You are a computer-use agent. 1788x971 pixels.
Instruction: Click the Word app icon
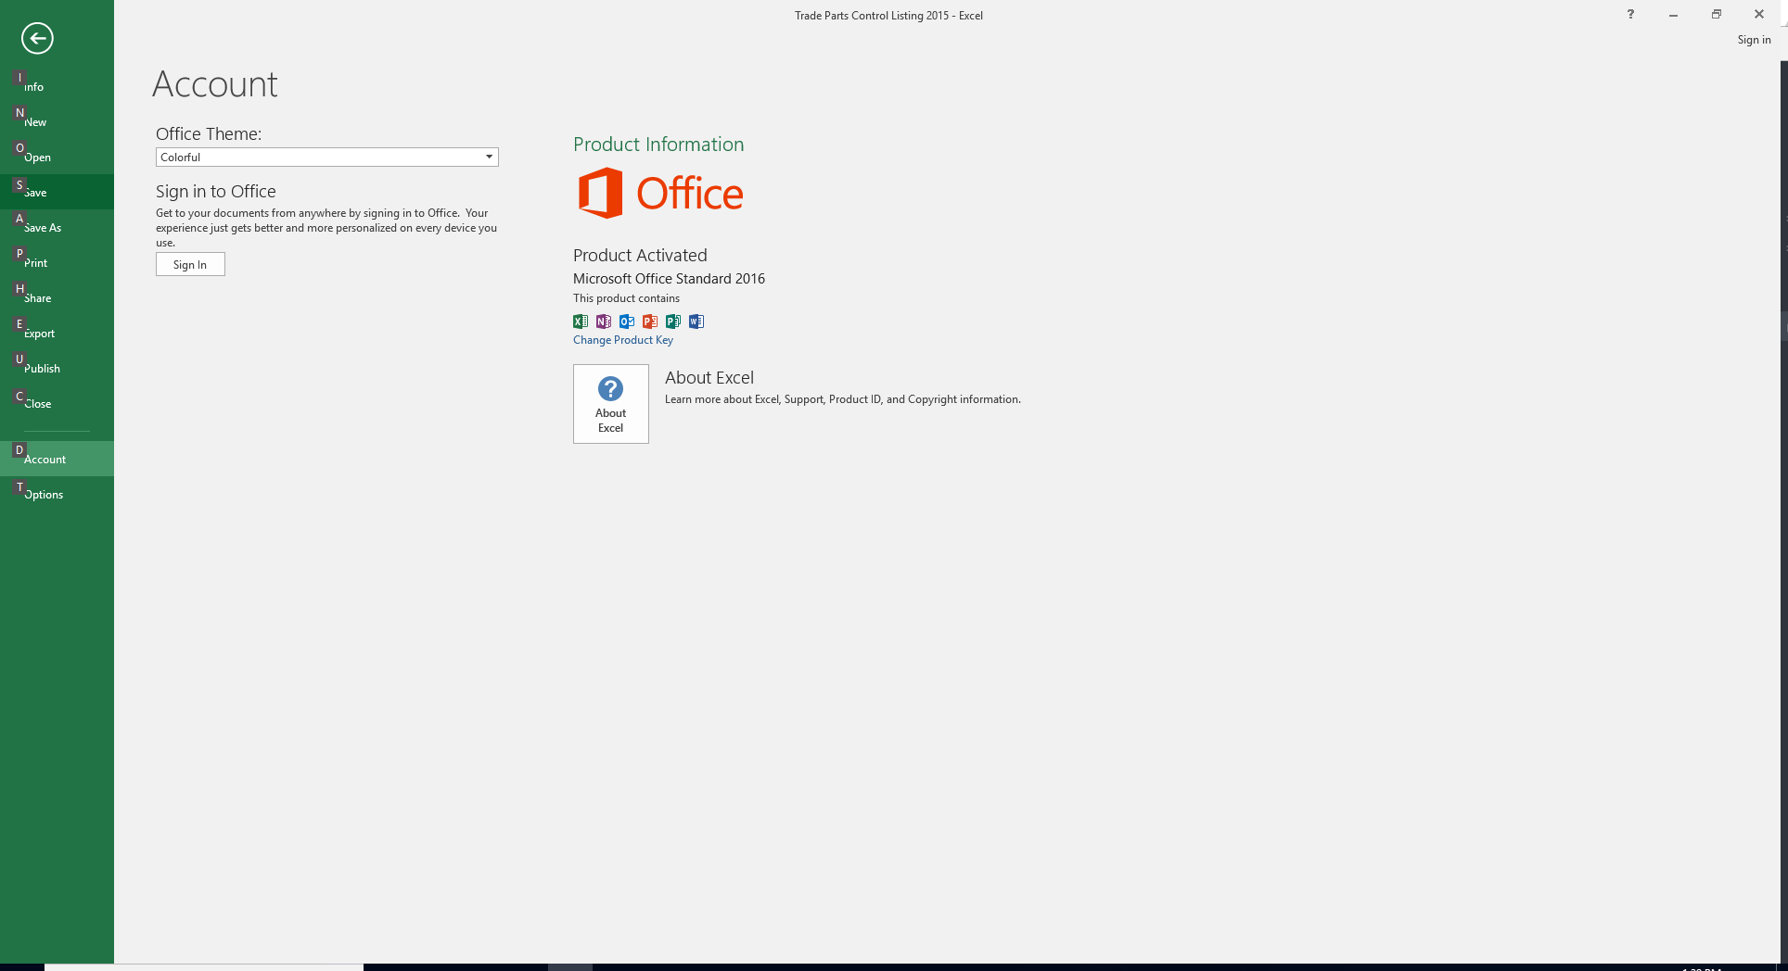(696, 322)
